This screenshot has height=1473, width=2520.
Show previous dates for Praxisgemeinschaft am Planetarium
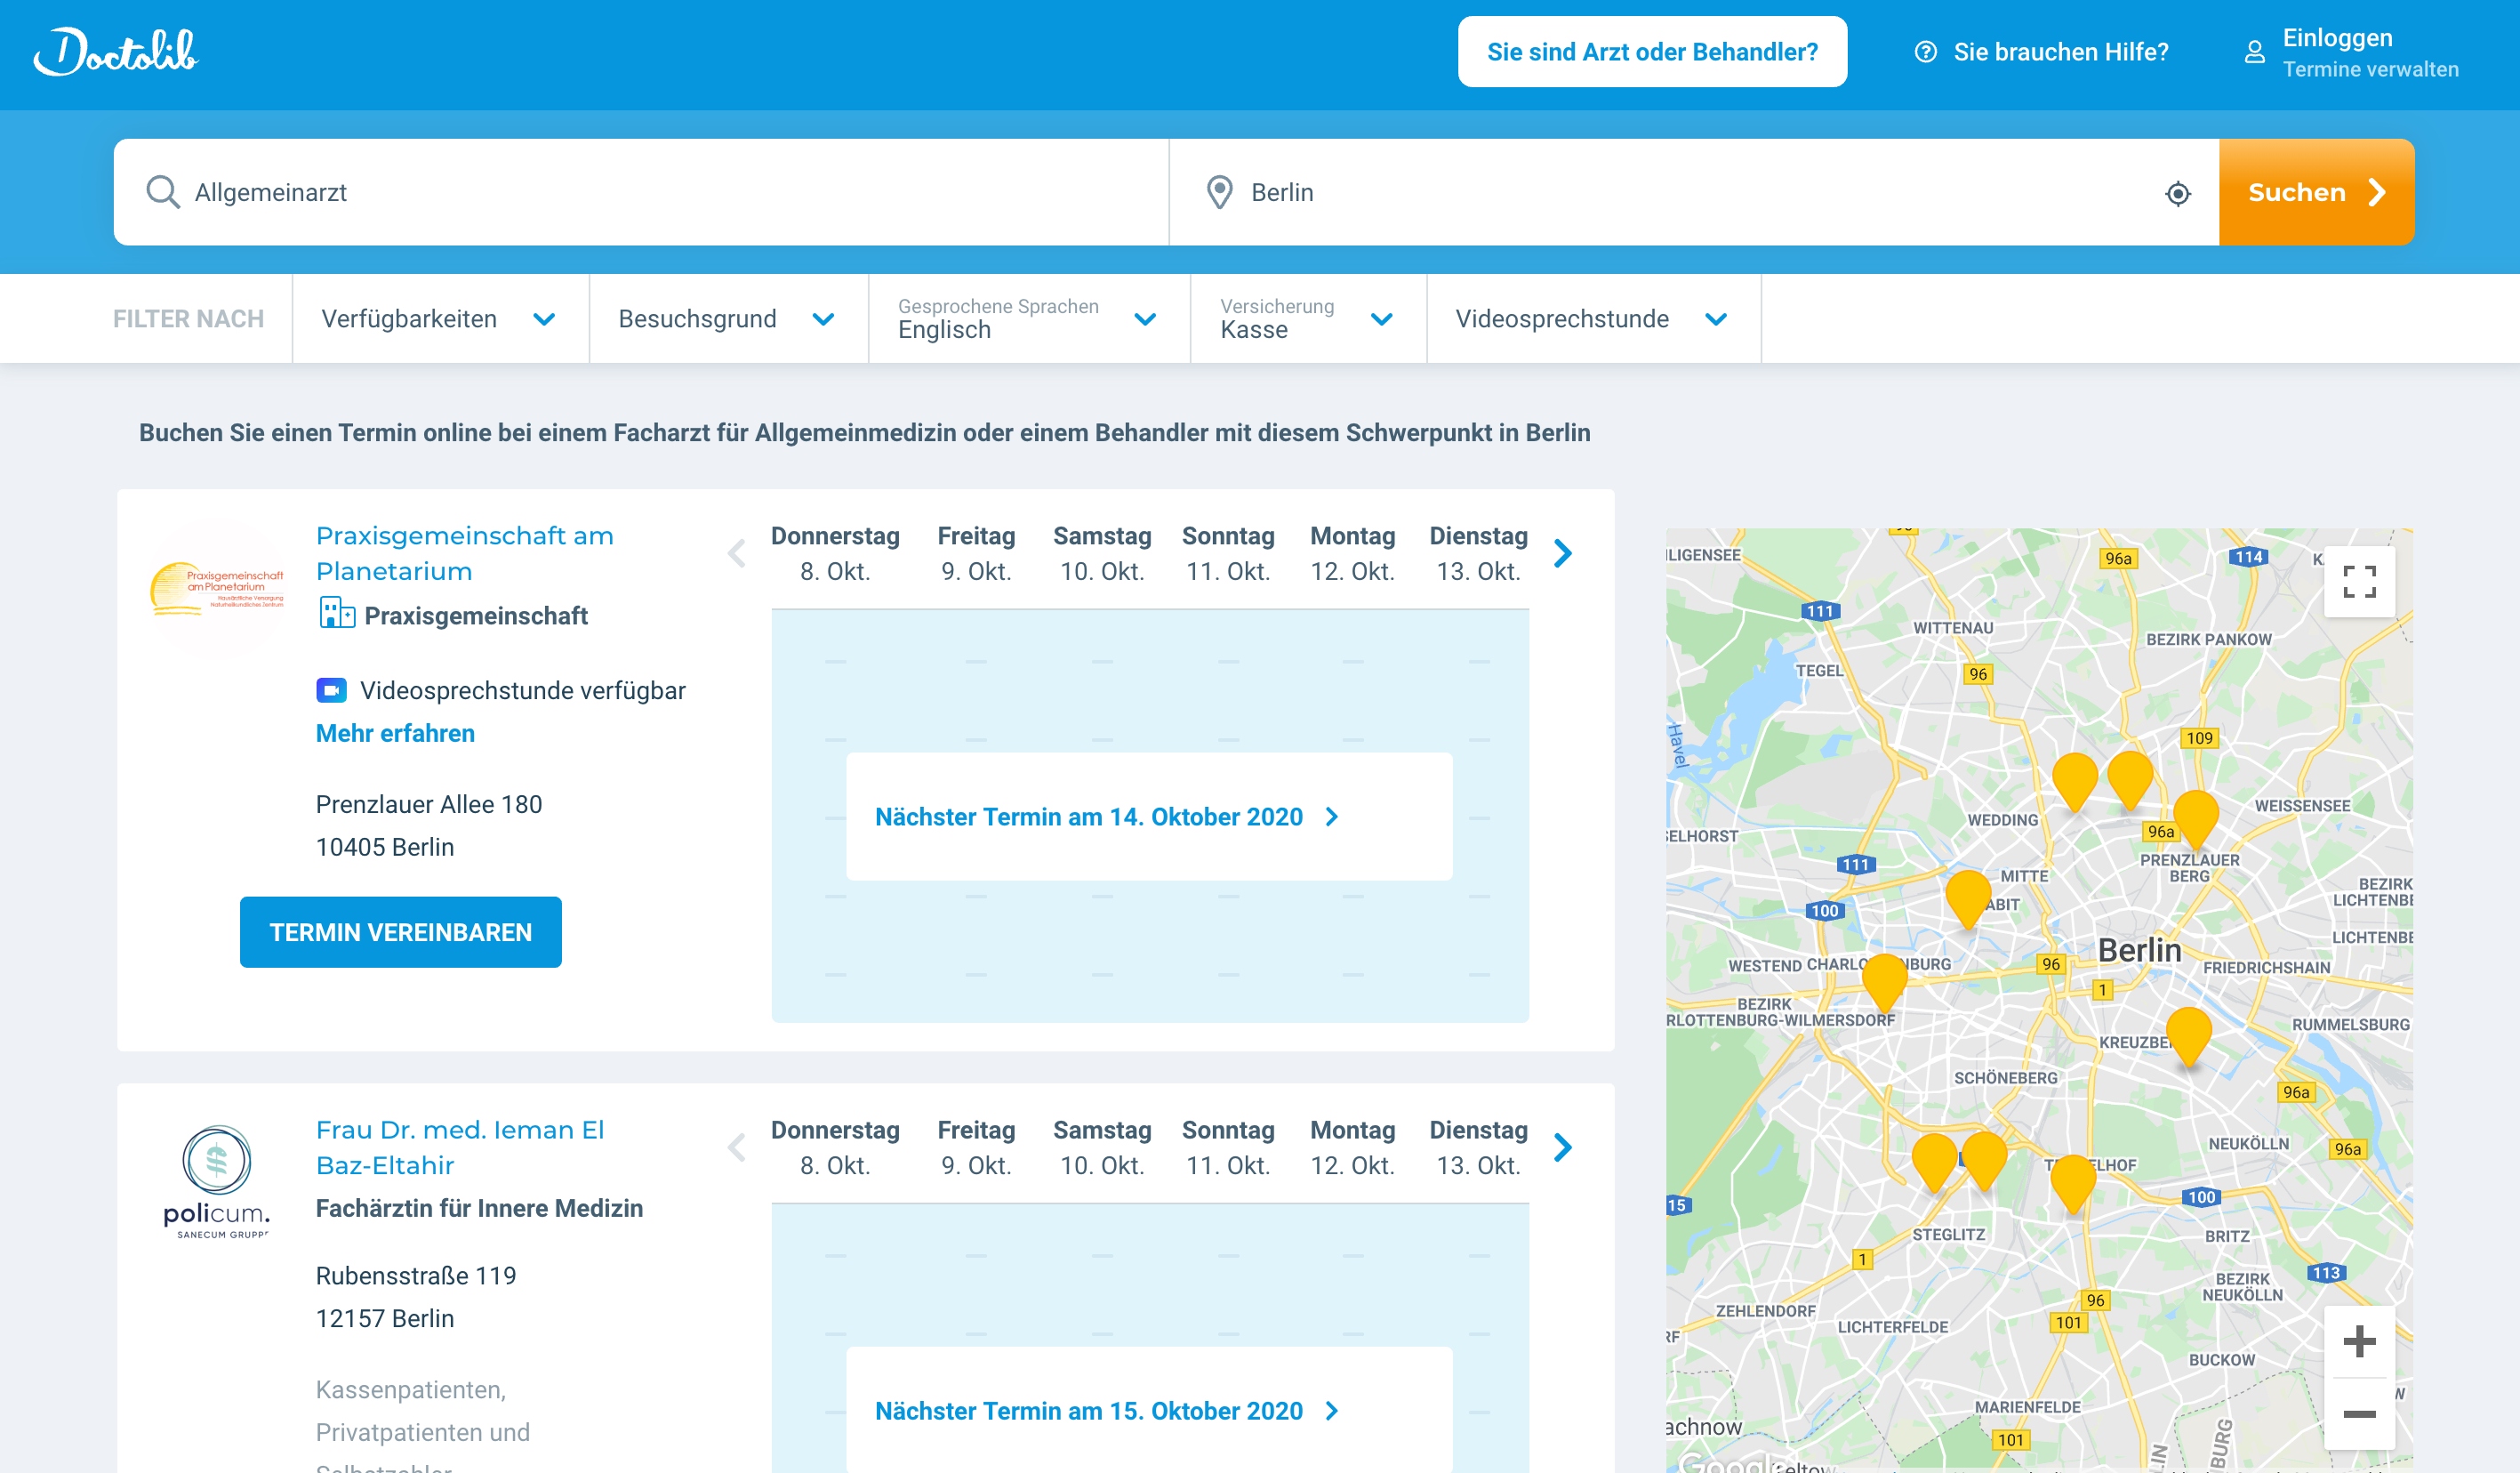737,553
